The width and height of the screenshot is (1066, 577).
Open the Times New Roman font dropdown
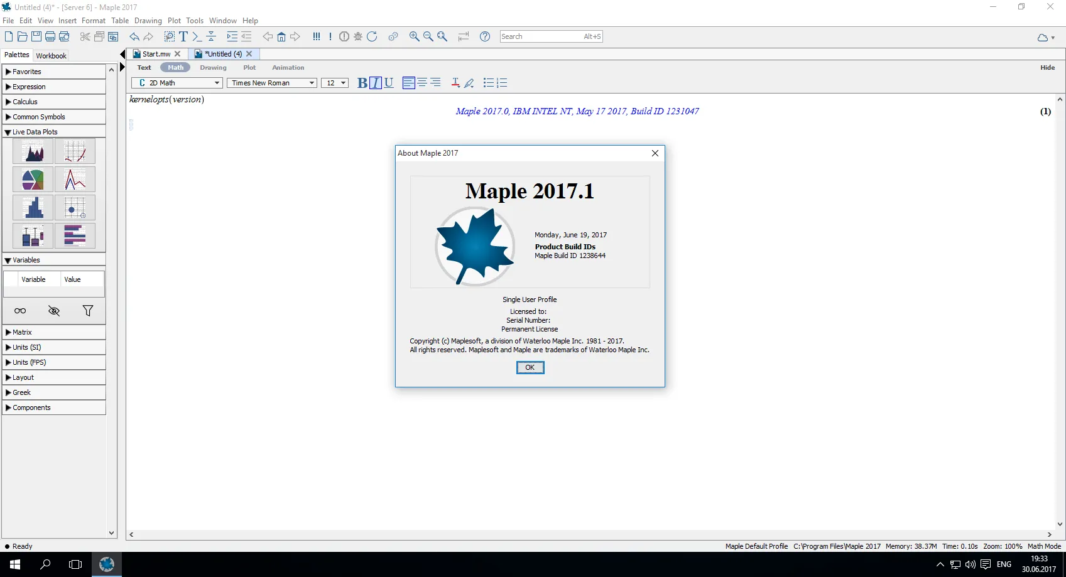(x=271, y=83)
